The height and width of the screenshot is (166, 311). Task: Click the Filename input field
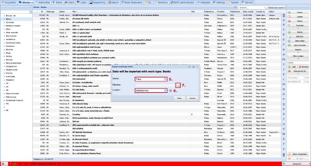[155, 85]
